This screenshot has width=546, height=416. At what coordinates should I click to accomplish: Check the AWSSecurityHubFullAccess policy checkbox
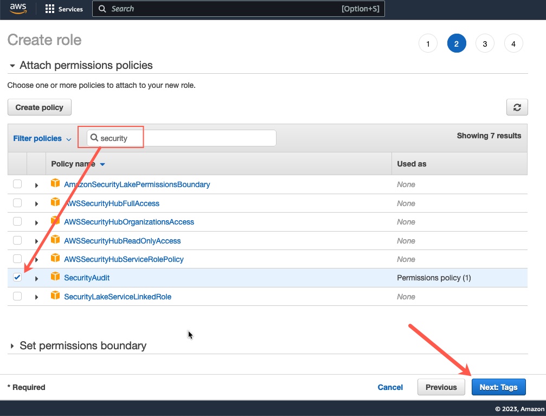[17, 203]
